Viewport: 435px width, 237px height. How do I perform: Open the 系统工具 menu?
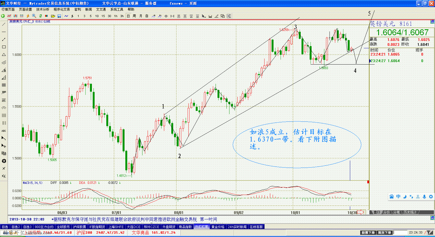click(x=117, y=9)
